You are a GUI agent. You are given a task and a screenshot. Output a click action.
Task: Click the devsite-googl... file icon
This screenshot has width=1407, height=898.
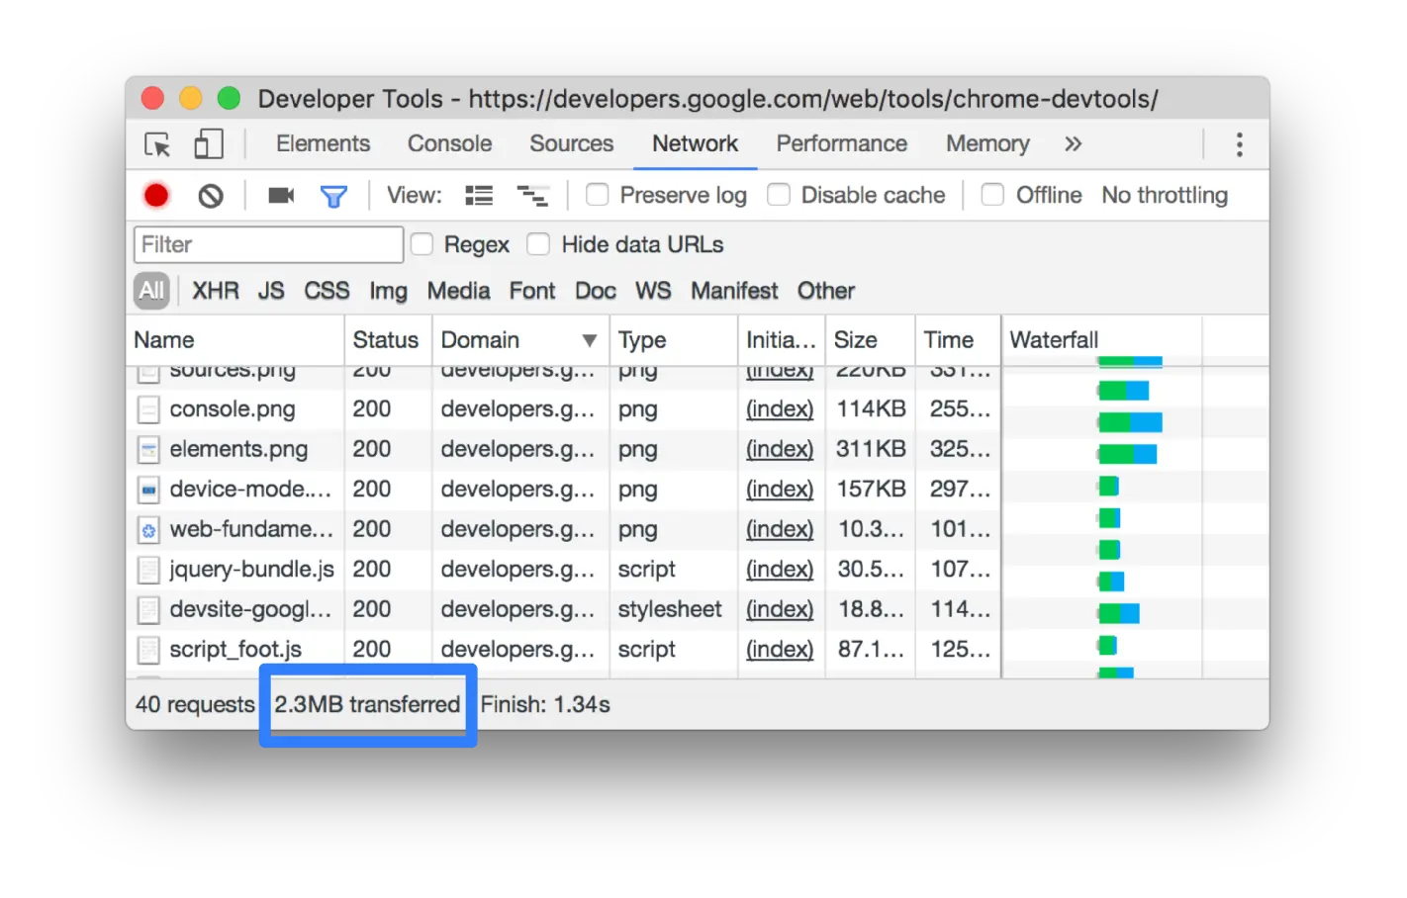148,610
